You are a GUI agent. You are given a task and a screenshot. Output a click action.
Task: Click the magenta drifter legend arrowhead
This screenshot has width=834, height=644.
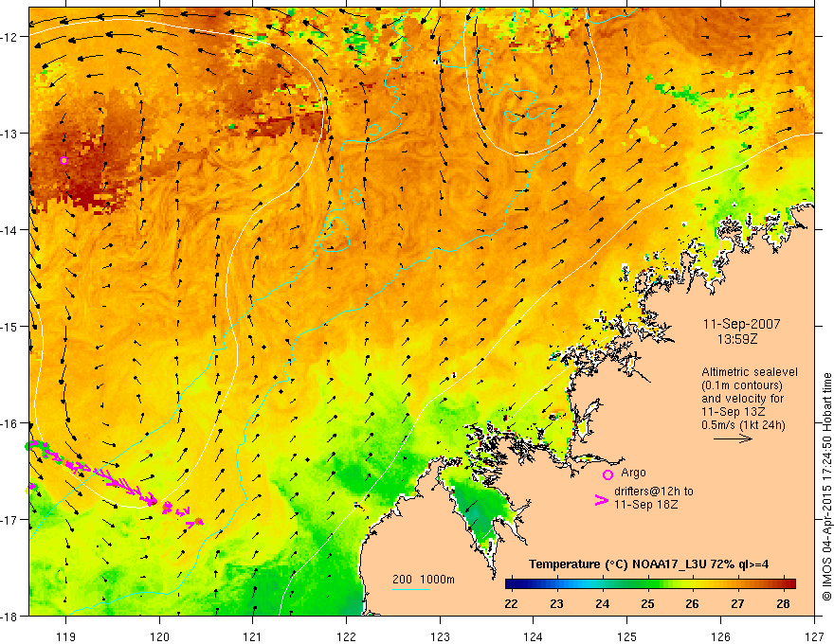pos(602,500)
